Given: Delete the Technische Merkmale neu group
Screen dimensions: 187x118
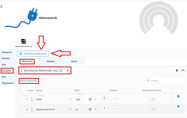Looking at the screenshot, I should point(177,71).
